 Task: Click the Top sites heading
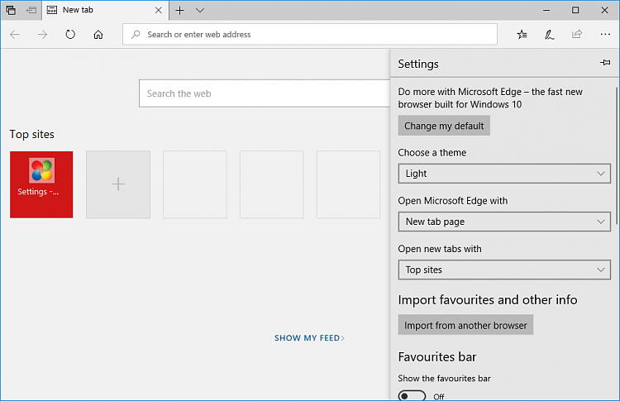(x=32, y=135)
